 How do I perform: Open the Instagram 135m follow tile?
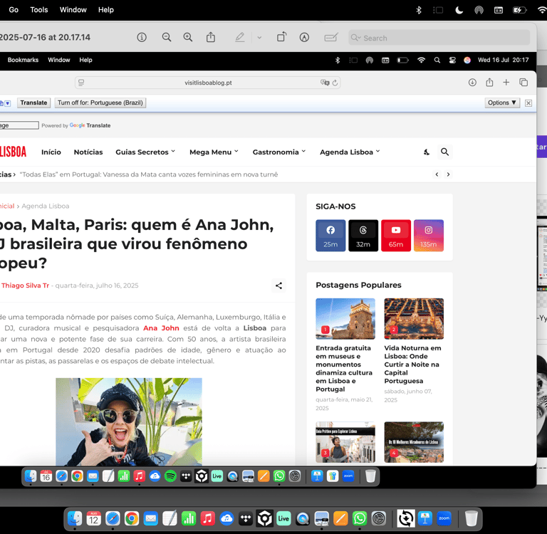pos(429,236)
